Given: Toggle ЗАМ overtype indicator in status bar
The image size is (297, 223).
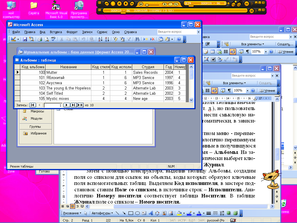Looking at the screenshot, I should (201, 220).
